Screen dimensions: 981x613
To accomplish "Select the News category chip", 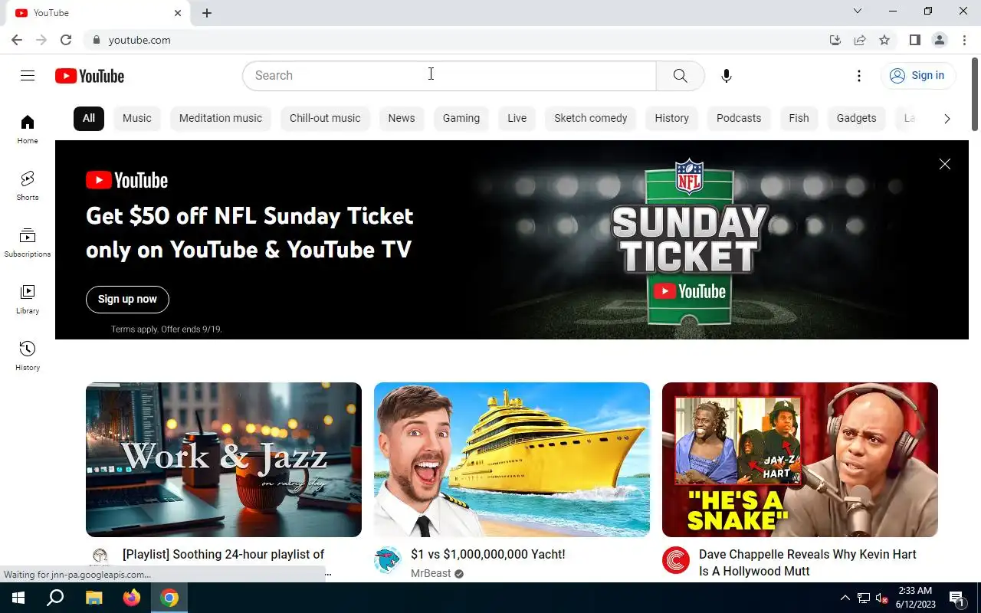I will pos(402,118).
